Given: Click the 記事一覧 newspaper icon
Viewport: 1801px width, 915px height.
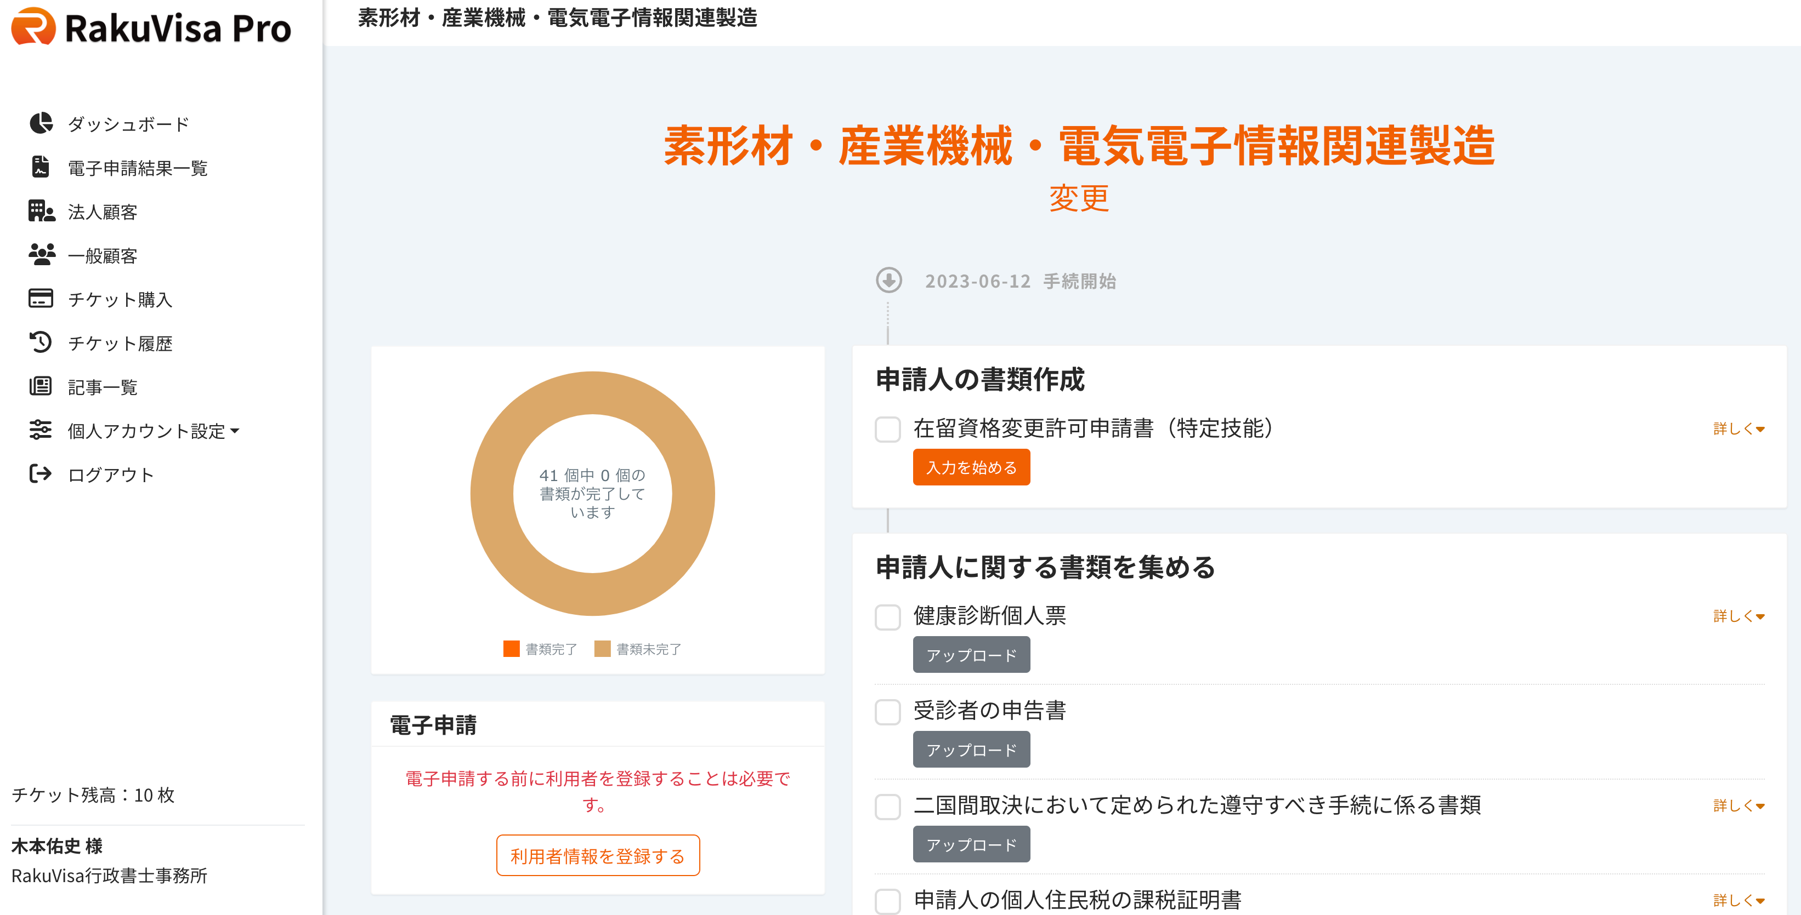Looking at the screenshot, I should [x=41, y=386].
